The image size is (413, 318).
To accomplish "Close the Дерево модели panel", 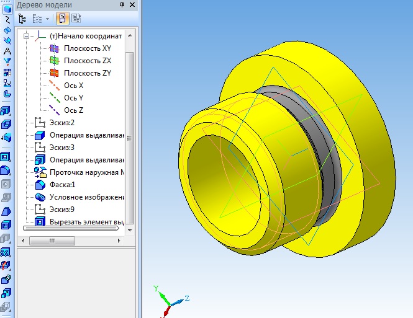I will click(132, 5).
